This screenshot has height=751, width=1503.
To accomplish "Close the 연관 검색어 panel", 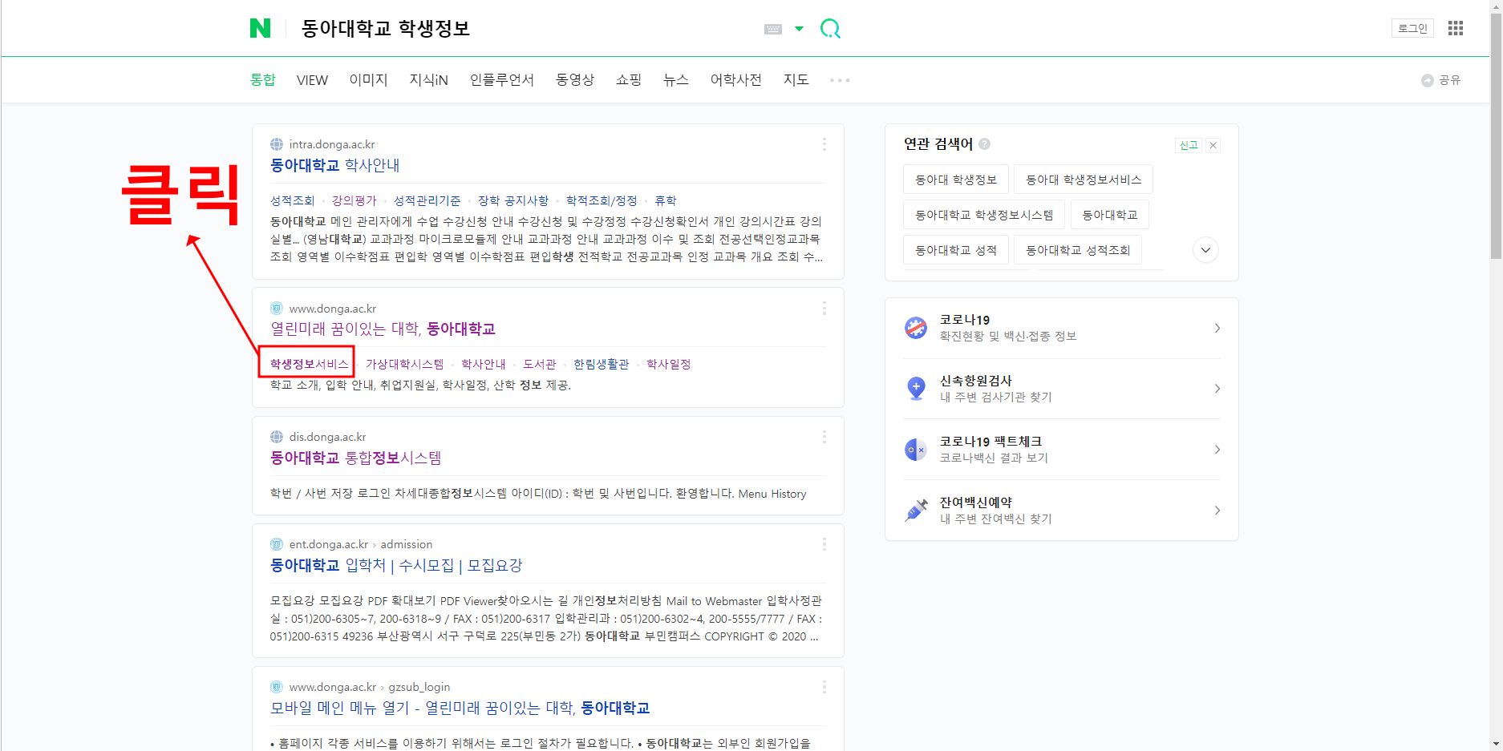I will click(x=1213, y=145).
